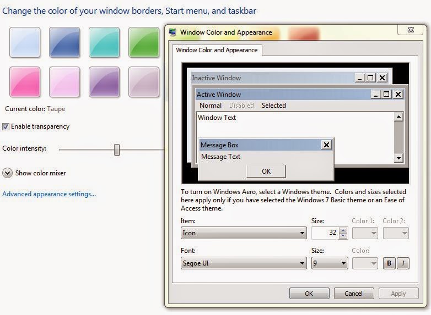The height and width of the screenshot is (315, 431).
Task: Pick the teal Sea color swatch
Action: (104, 42)
